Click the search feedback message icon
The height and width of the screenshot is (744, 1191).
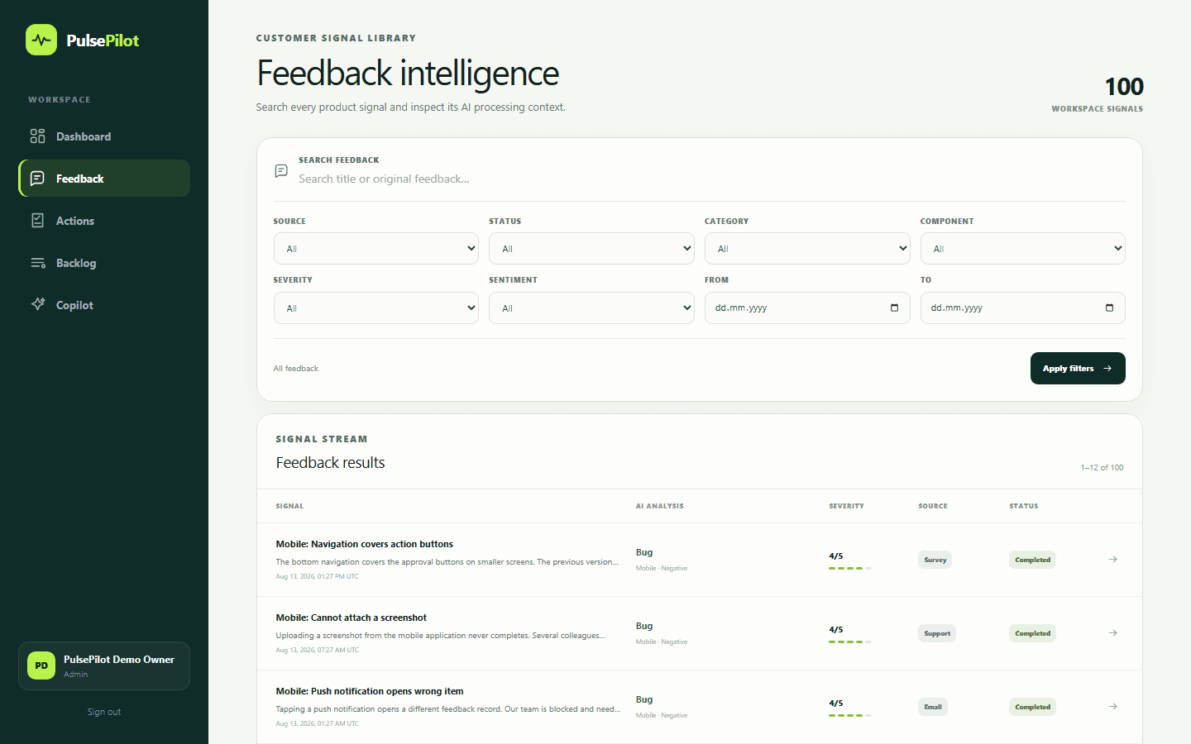[281, 171]
